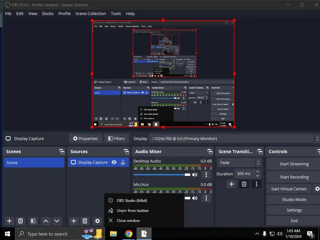Click Start Virtual Camera button
Screen dimensions: 320x240
click(289, 189)
